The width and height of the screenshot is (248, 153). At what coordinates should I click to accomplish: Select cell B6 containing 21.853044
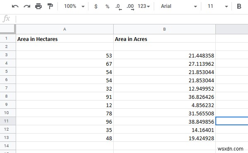point(165,79)
